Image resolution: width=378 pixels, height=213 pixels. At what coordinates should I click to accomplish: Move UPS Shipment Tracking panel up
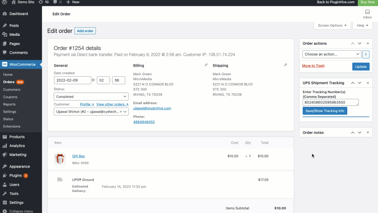(x=353, y=83)
